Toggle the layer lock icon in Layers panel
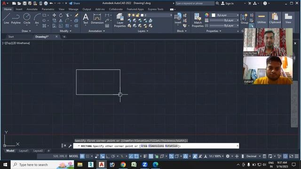 [137, 15]
